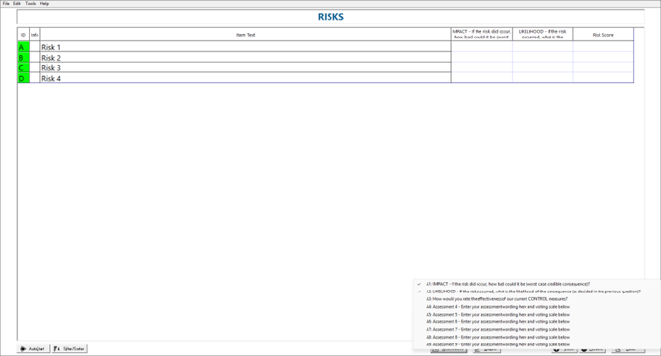The height and width of the screenshot is (356, 661).
Task: Click the AutoStart button
Action: point(34,349)
